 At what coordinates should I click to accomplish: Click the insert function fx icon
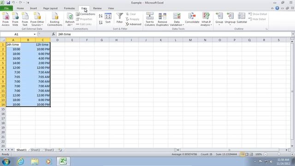click(53, 34)
